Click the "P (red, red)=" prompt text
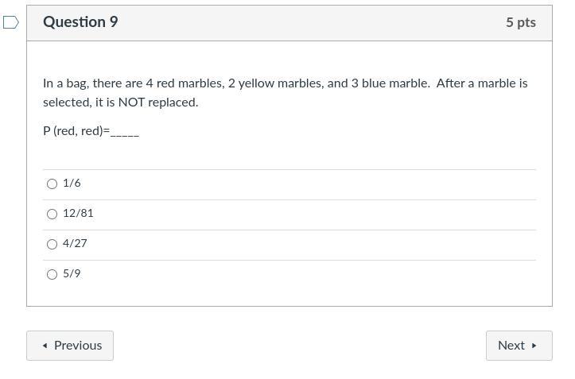Viewport: 575px width, 379px height. click(76, 130)
